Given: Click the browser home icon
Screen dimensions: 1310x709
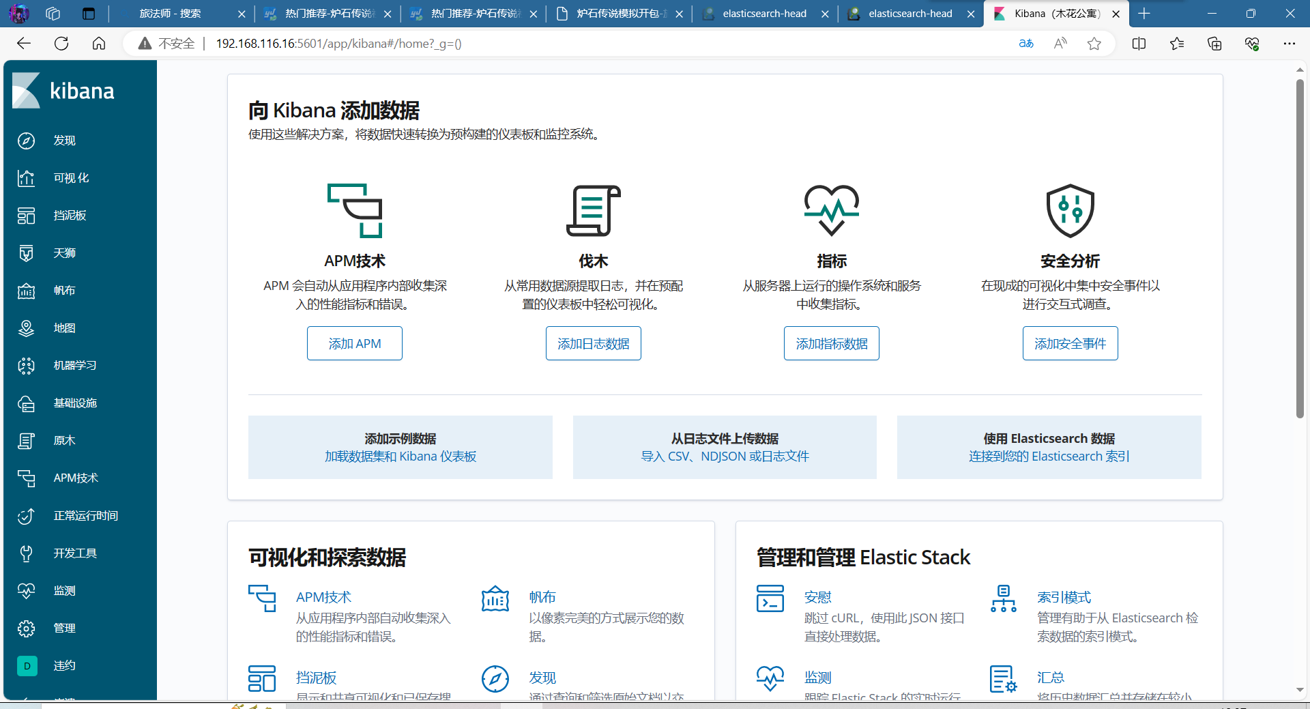Looking at the screenshot, I should click(99, 44).
